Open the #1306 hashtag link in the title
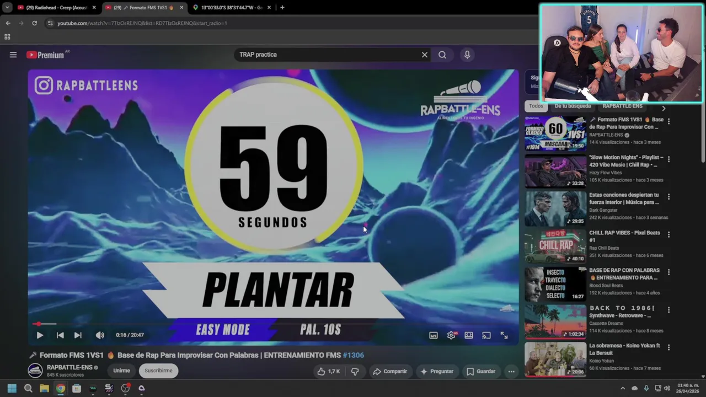This screenshot has height=397, width=706. coord(353,355)
